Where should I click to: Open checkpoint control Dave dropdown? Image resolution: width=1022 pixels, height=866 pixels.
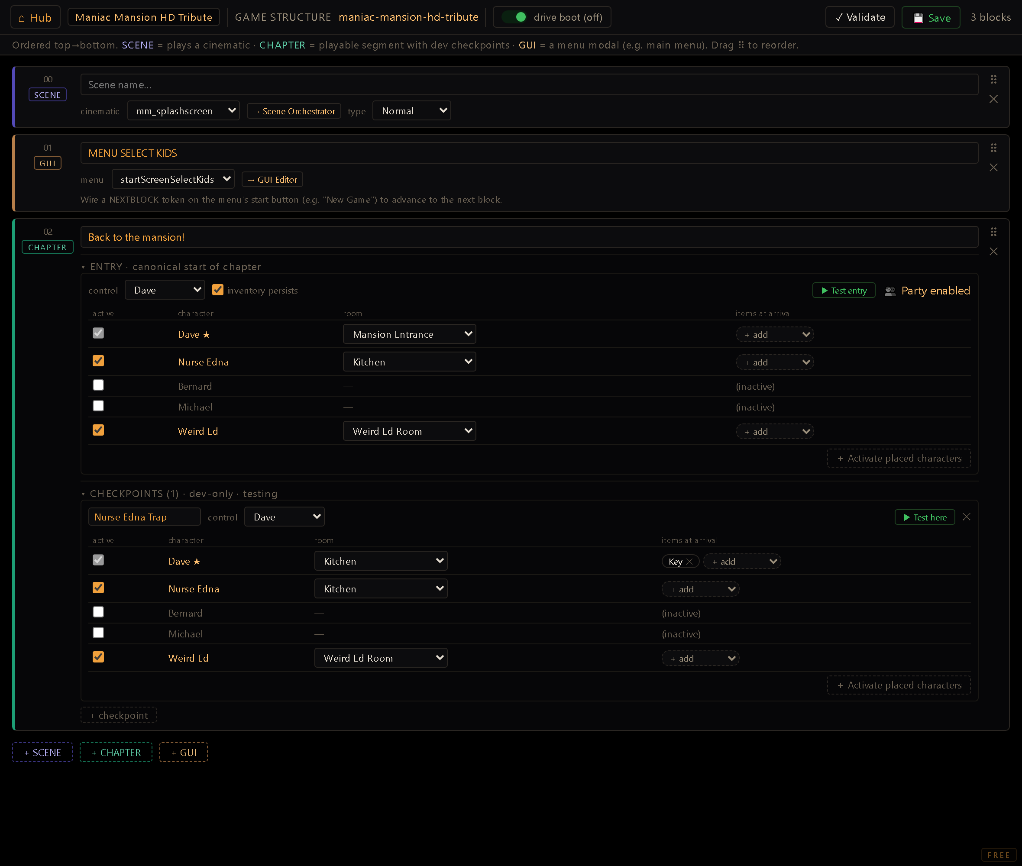click(x=284, y=517)
